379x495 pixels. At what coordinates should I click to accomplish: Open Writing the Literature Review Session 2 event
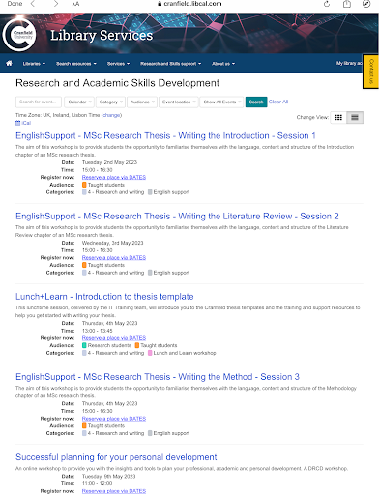177,216
